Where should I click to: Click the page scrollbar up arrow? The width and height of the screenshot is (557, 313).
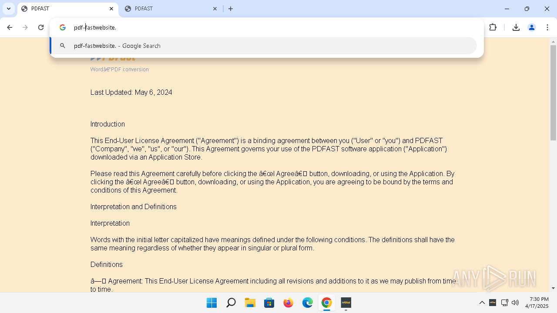[x=553, y=42]
